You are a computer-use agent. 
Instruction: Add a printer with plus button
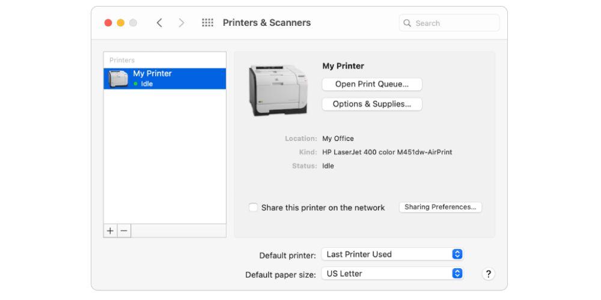[x=110, y=231]
